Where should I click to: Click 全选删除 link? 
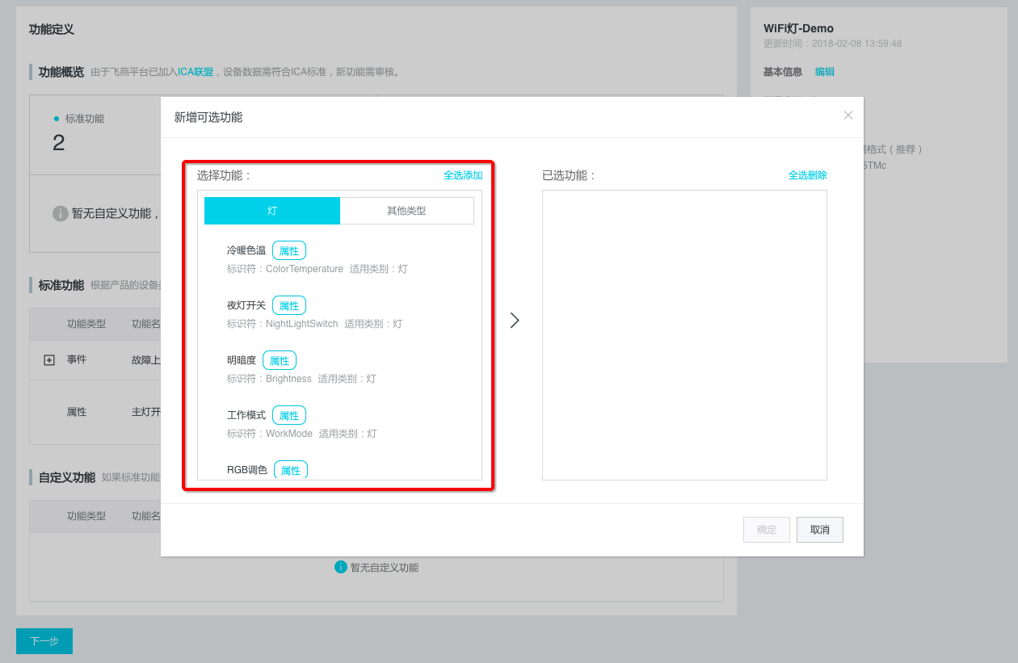point(807,175)
